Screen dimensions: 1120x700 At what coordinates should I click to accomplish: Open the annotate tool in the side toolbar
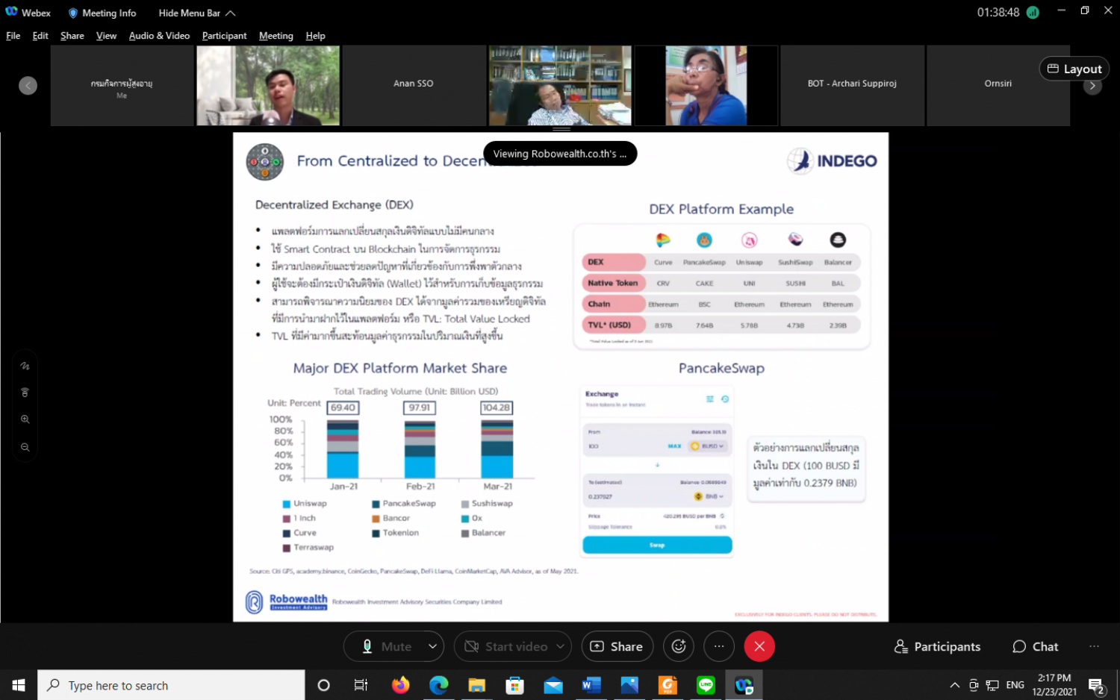pyautogui.click(x=25, y=366)
